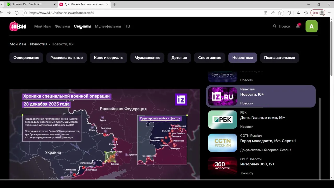Select the Музыкальные channel filter
The width and height of the screenshot is (334, 188).
tap(147, 57)
